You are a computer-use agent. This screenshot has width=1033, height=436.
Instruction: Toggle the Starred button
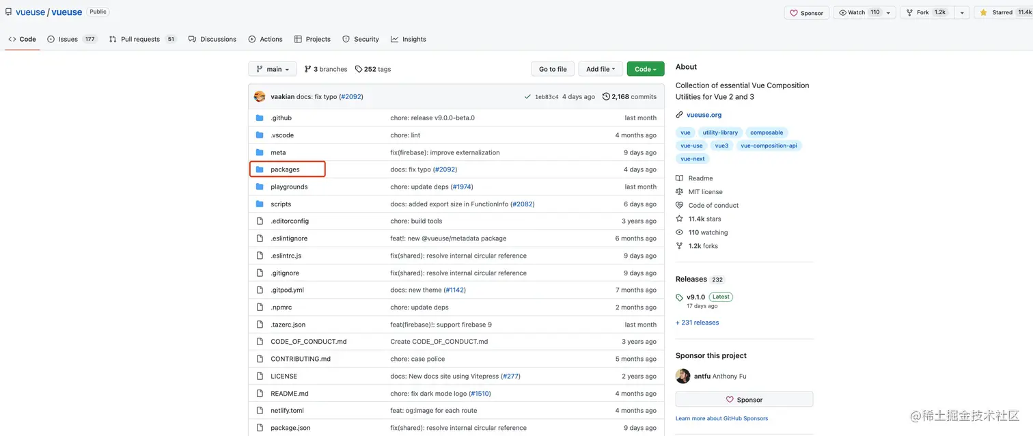1004,12
